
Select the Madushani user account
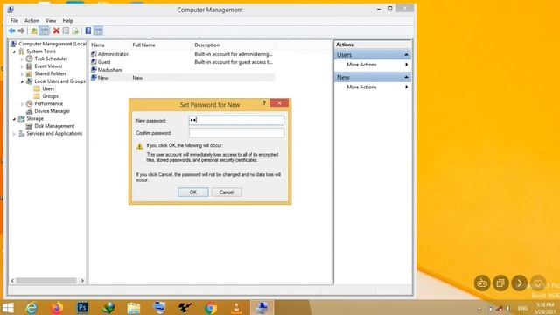pyautogui.click(x=110, y=70)
